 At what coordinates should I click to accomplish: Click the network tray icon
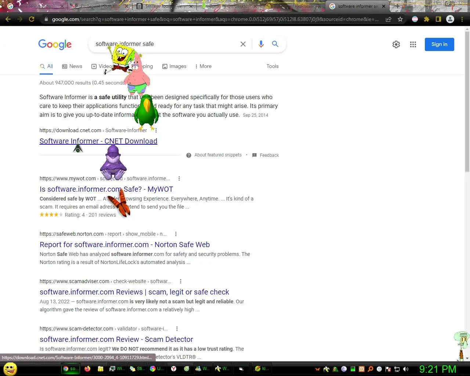(x=397, y=369)
